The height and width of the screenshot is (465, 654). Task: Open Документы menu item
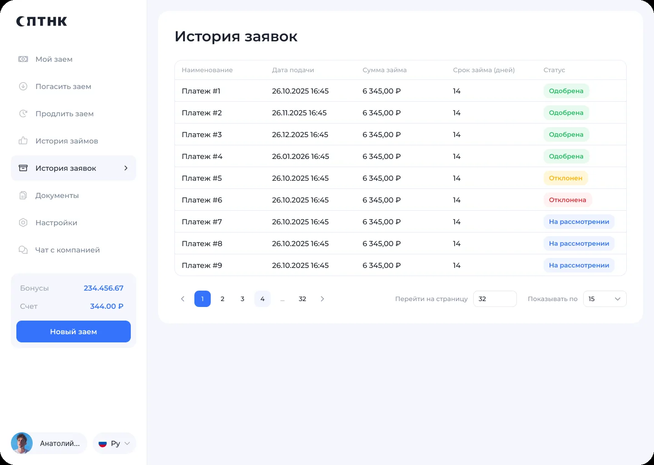(x=74, y=195)
